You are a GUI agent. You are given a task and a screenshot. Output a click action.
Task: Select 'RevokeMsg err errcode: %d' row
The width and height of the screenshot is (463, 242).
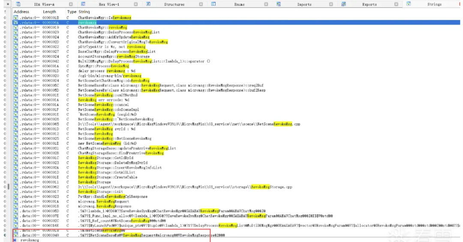[x=236, y=100]
